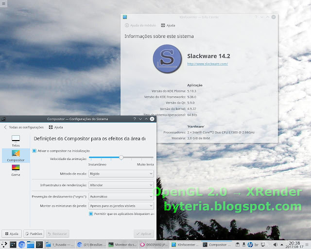Click the '3,8 GiB de RAM' memory value
The height and width of the screenshot is (249, 311).
[x=199, y=138]
